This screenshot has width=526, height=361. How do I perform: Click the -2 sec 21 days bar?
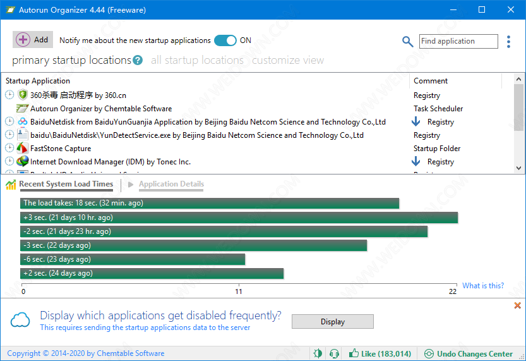224,231
